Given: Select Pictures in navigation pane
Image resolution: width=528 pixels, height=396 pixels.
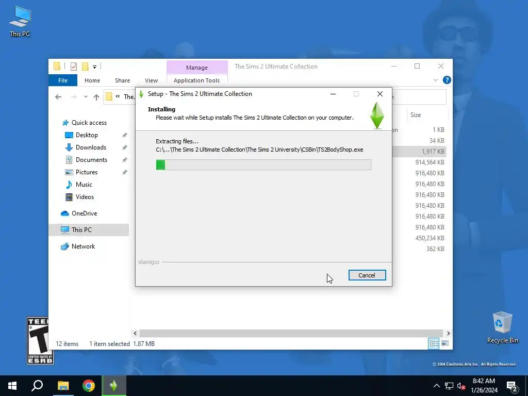Looking at the screenshot, I should [x=87, y=172].
